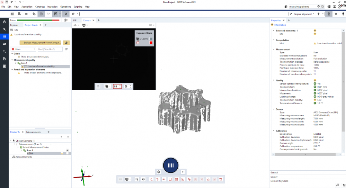Click the red chain link tool in the bottom toolbar
346x188 pixels.
tap(189, 179)
